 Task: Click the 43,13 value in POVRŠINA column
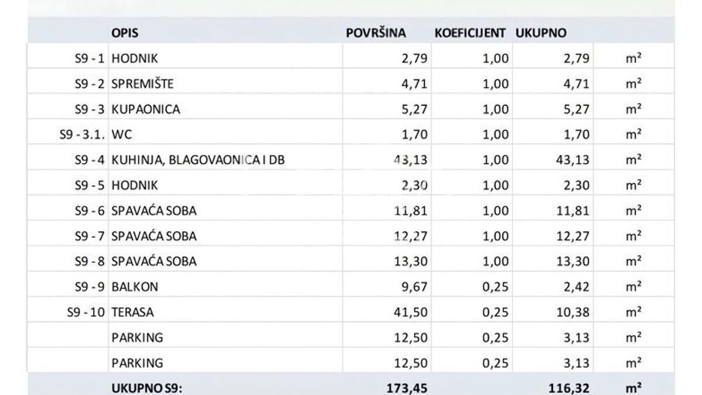412,160
